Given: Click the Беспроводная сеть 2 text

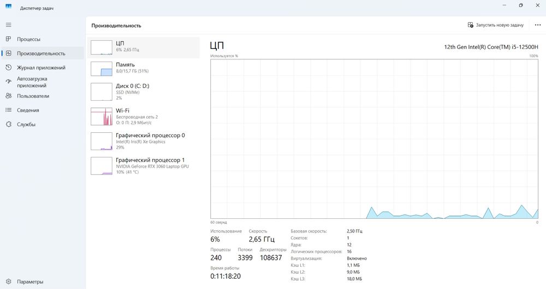Looking at the screenshot, I should pyautogui.click(x=137, y=117).
